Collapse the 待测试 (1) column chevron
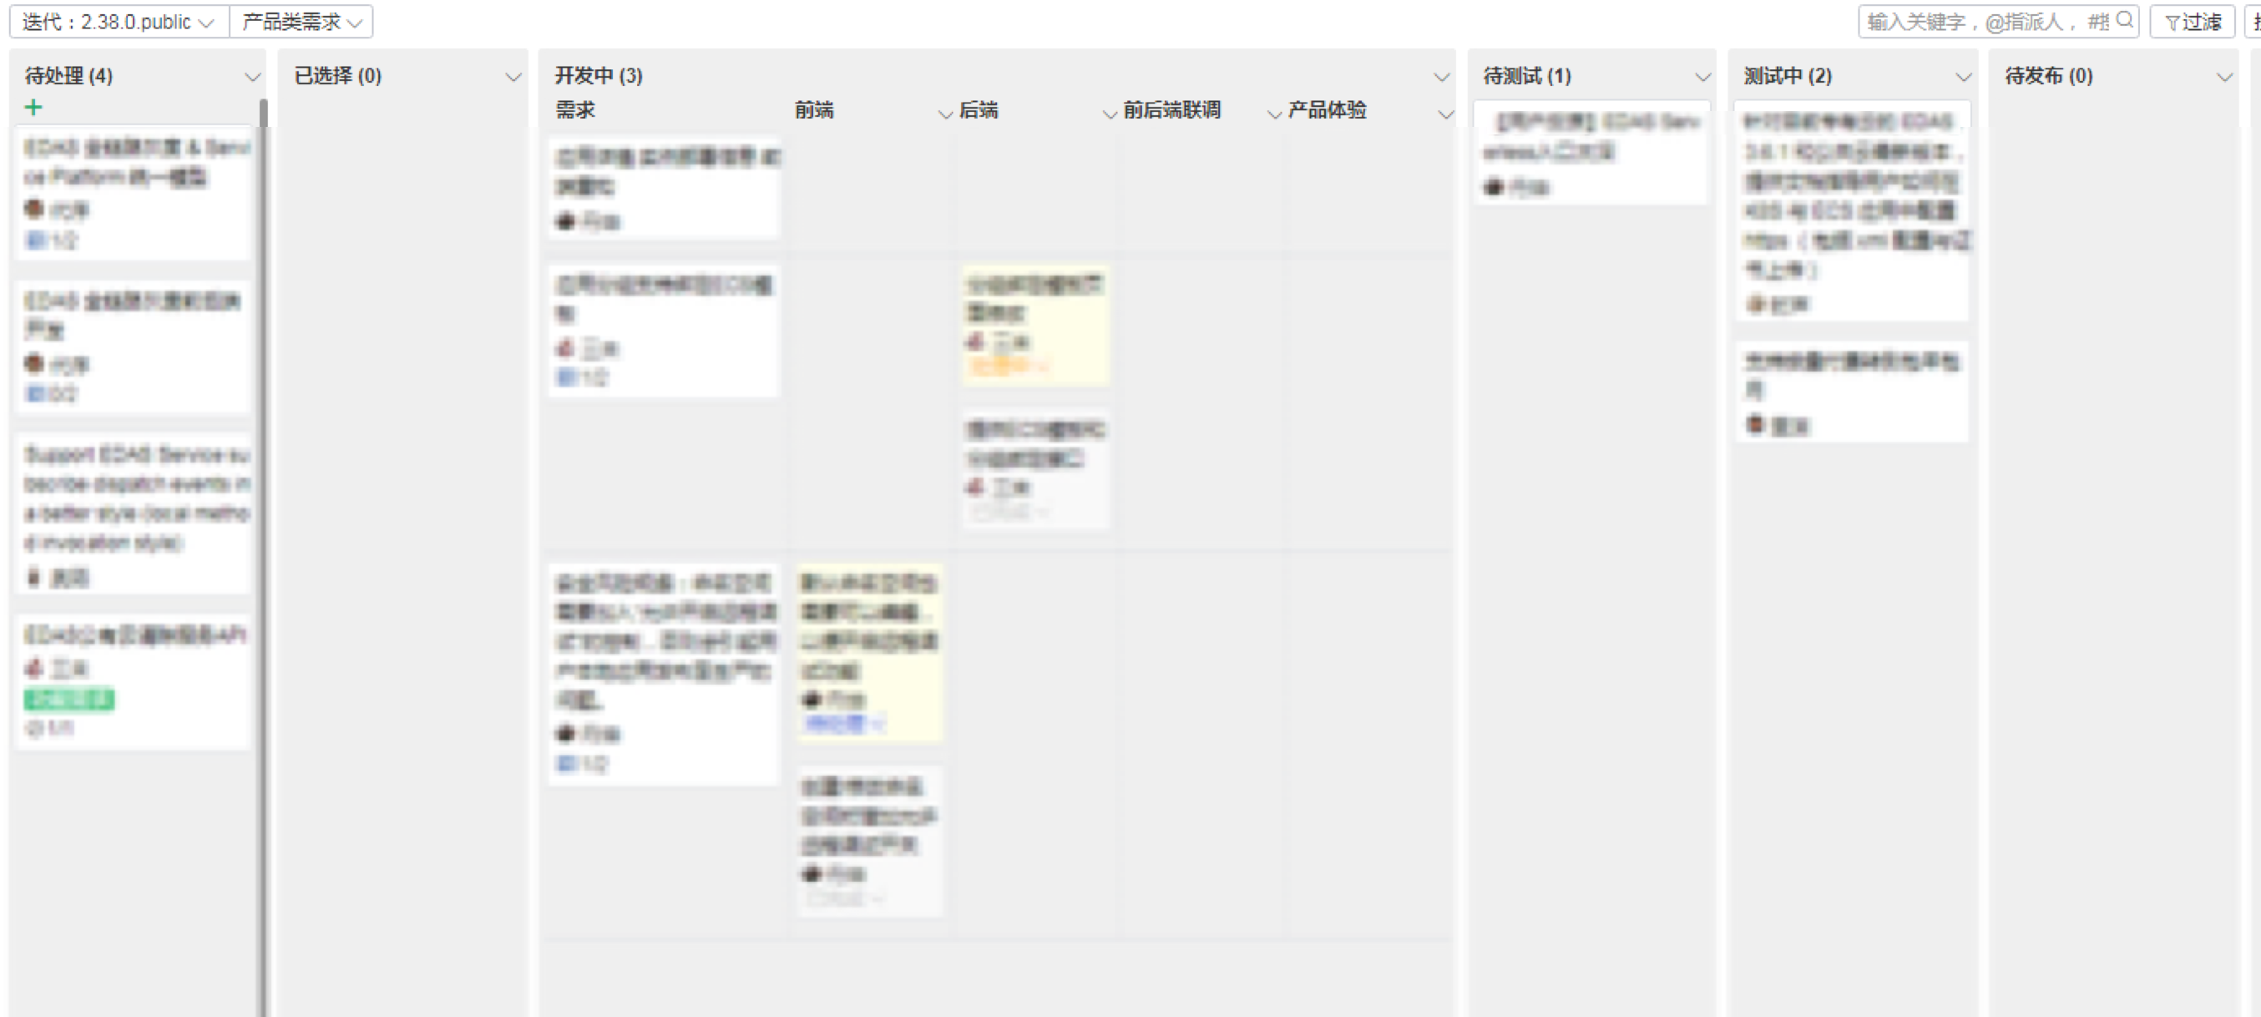Viewport: 2261px width, 1017px height. click(x=1702, y=77)
